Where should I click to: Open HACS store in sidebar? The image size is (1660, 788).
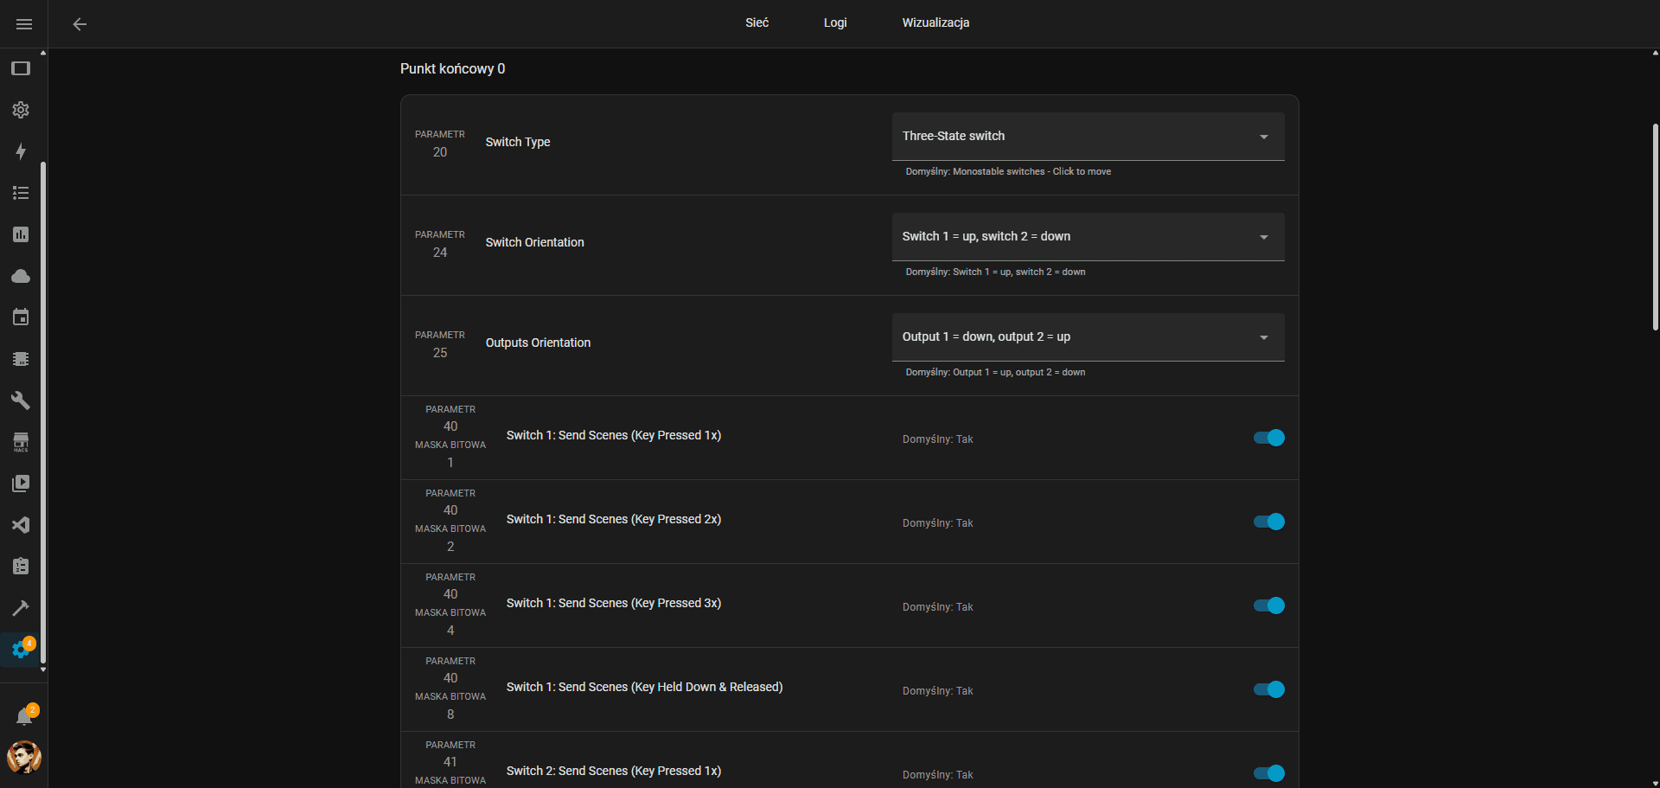click(21, 442)
